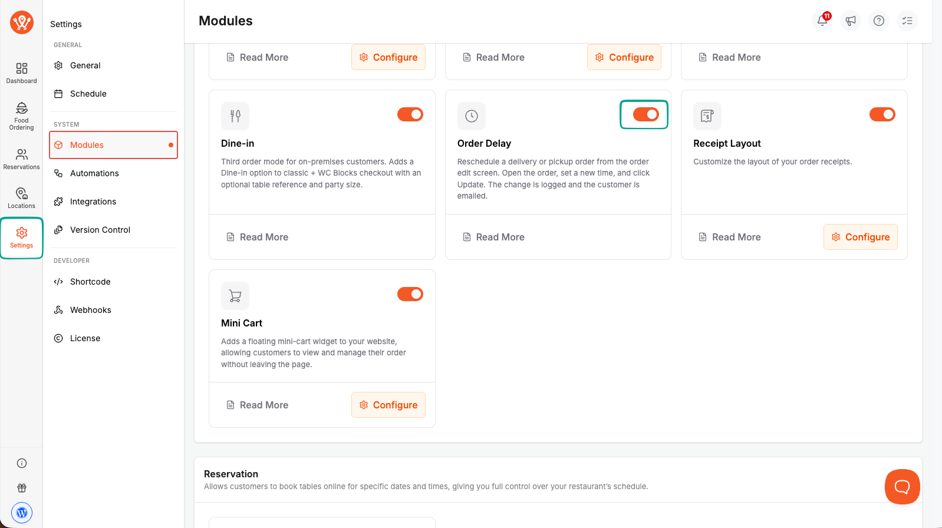Viewport: 942px width, 528px height.
Task: Go to Integrations settings
Action: (x=113, y=202)
